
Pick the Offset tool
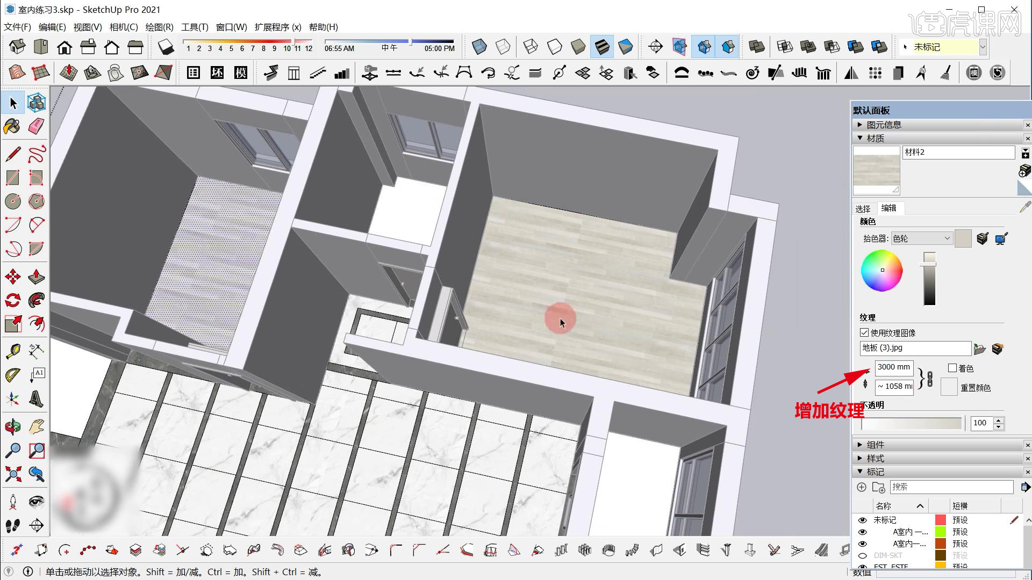pyautogui.click(x=36, y=323)
